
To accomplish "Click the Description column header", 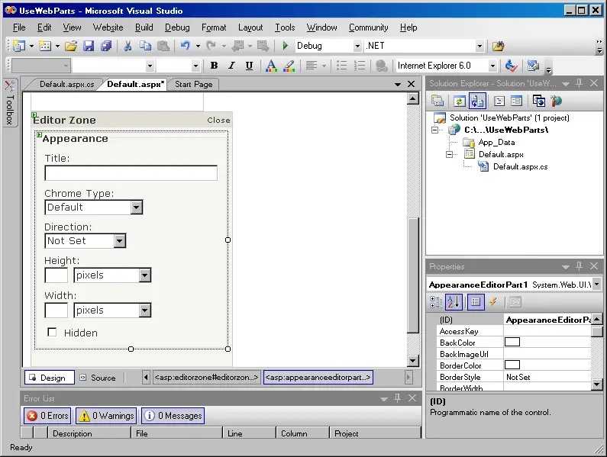I will 89,433.
